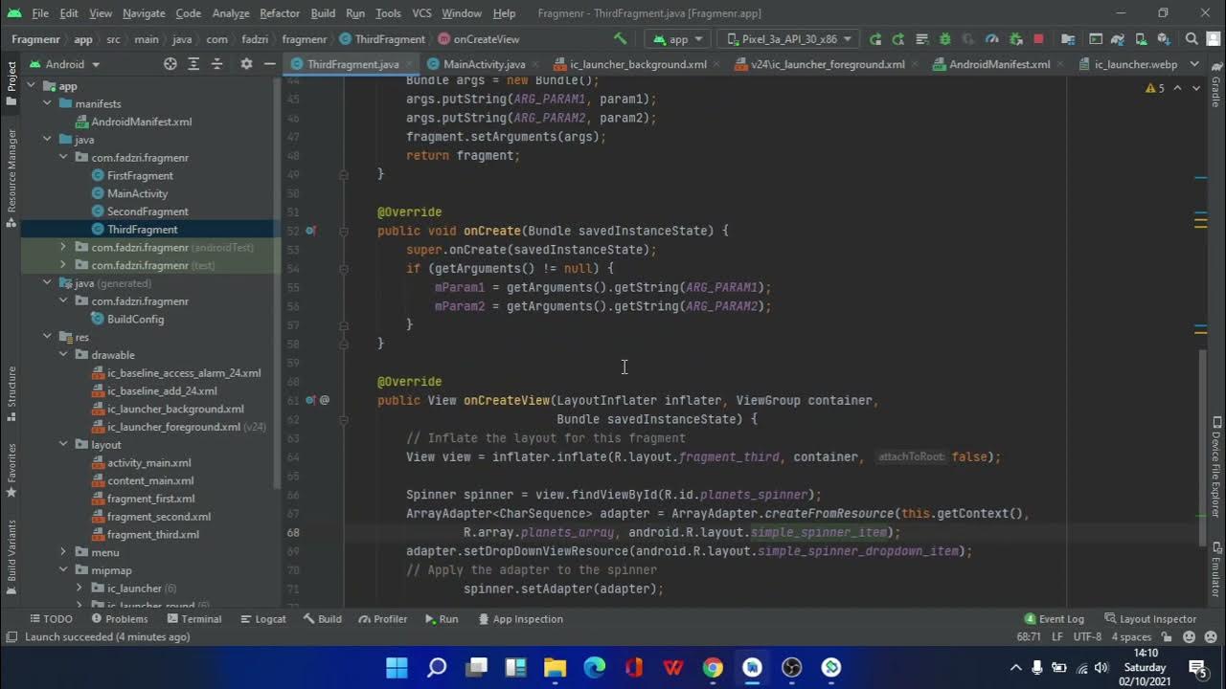This screenshot has width=1226, height=689.
Task: Open the Terminal tool window
Action: [193, 619]
